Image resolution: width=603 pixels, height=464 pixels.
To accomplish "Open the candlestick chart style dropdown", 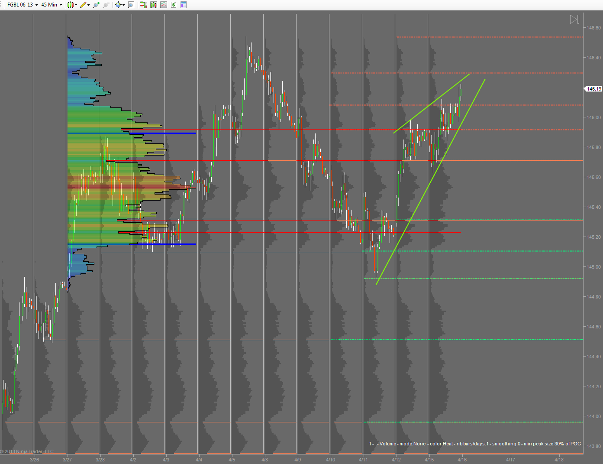I will coord(72,5).
